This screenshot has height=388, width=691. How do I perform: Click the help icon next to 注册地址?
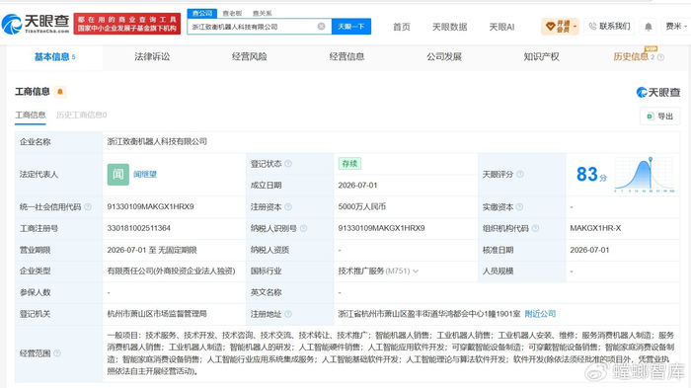(x=288, y=314)
